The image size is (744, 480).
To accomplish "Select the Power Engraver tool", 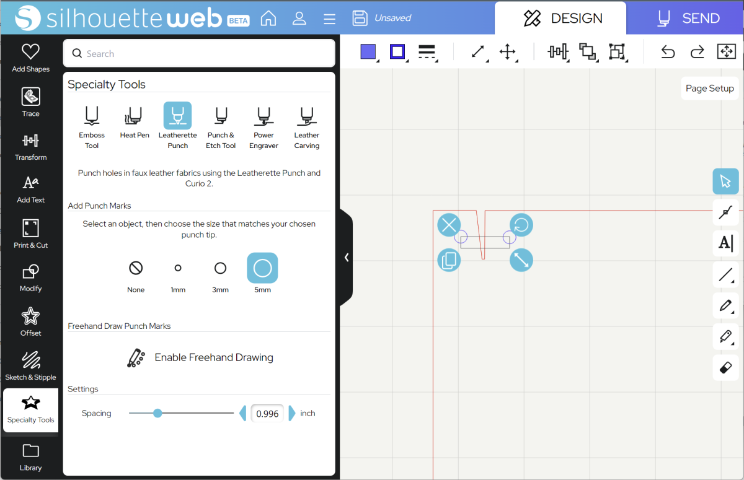I will 264,127.
